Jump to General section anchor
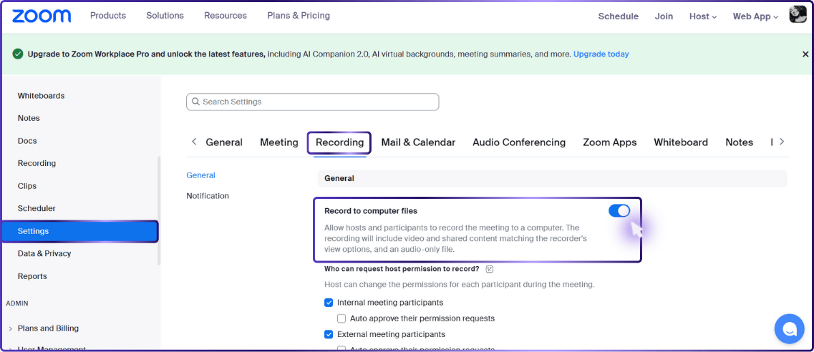 tap(200, 175)
